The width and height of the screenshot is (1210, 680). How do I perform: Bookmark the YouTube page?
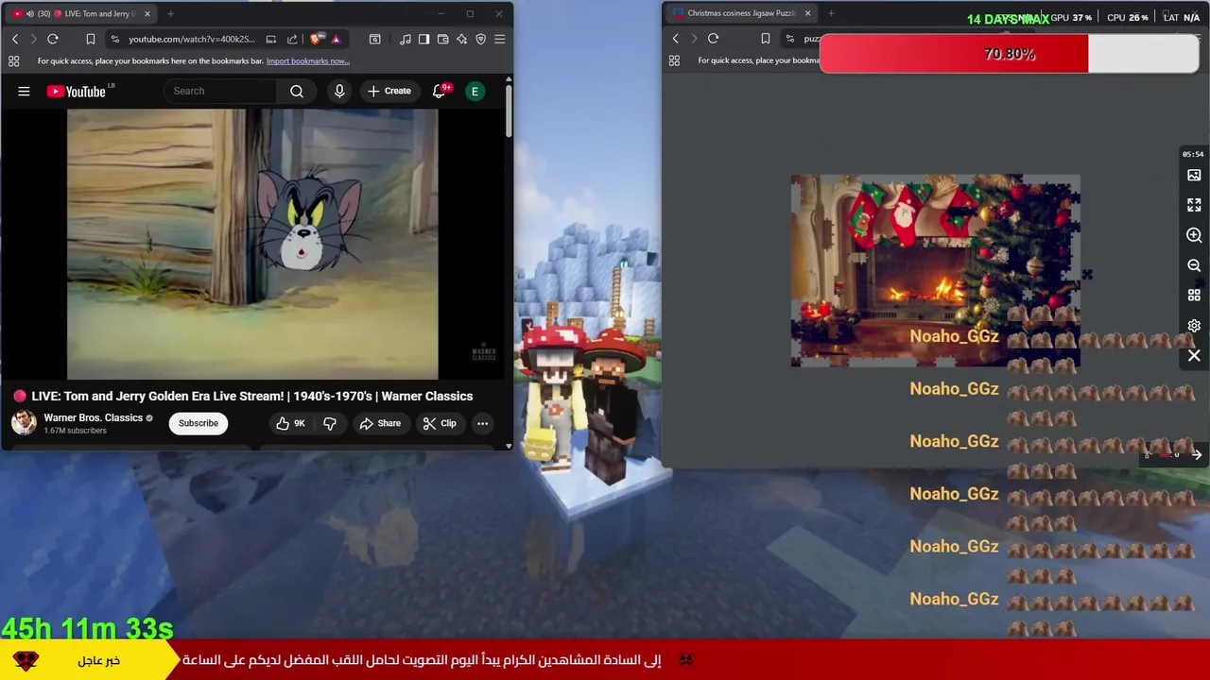pos(90,39)
